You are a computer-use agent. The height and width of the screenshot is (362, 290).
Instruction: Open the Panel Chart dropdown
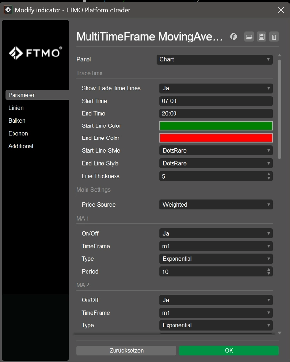coord(215,59)
